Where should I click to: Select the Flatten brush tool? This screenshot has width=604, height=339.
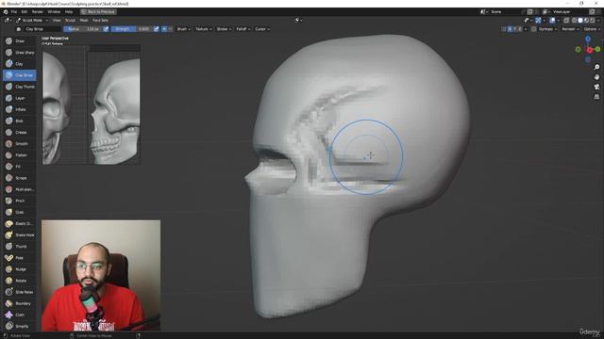(x=19, y=155)
